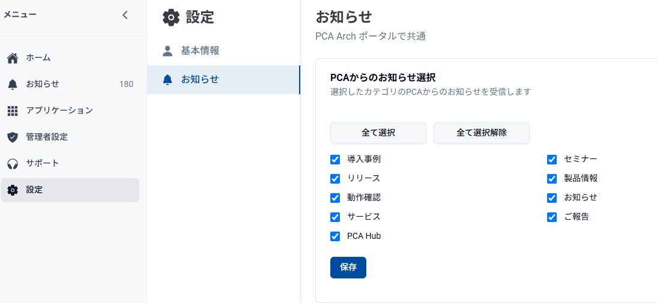Click the 全て選択解除 button

481,133
